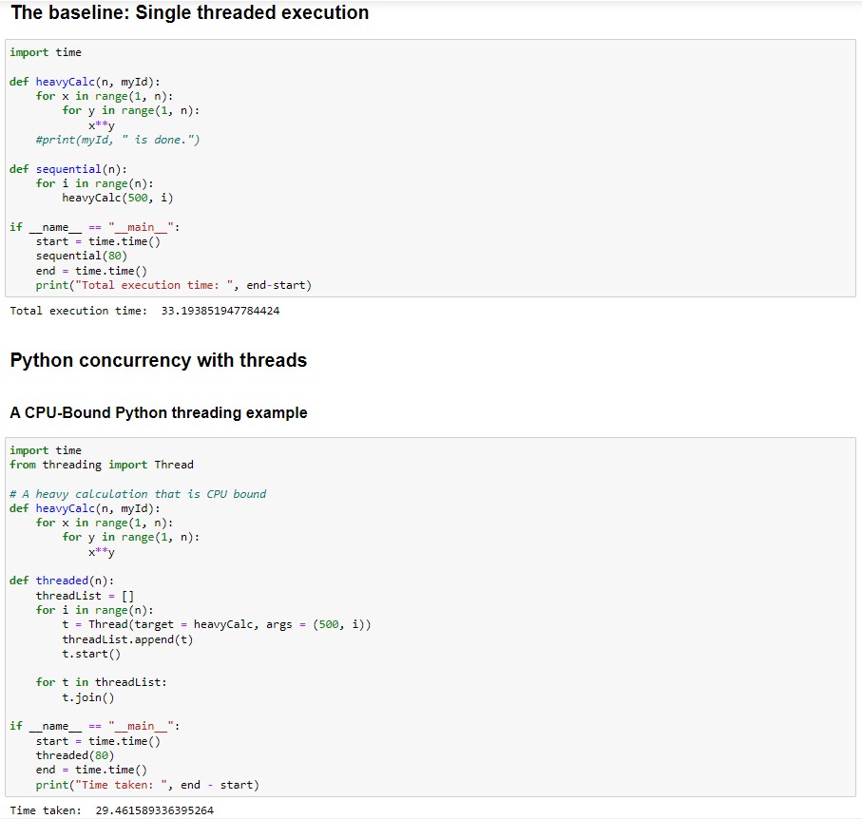Click 'heavyCalc(500, i)' call line
This screenshot has width=862, height=819.
(x=118, y=198)
